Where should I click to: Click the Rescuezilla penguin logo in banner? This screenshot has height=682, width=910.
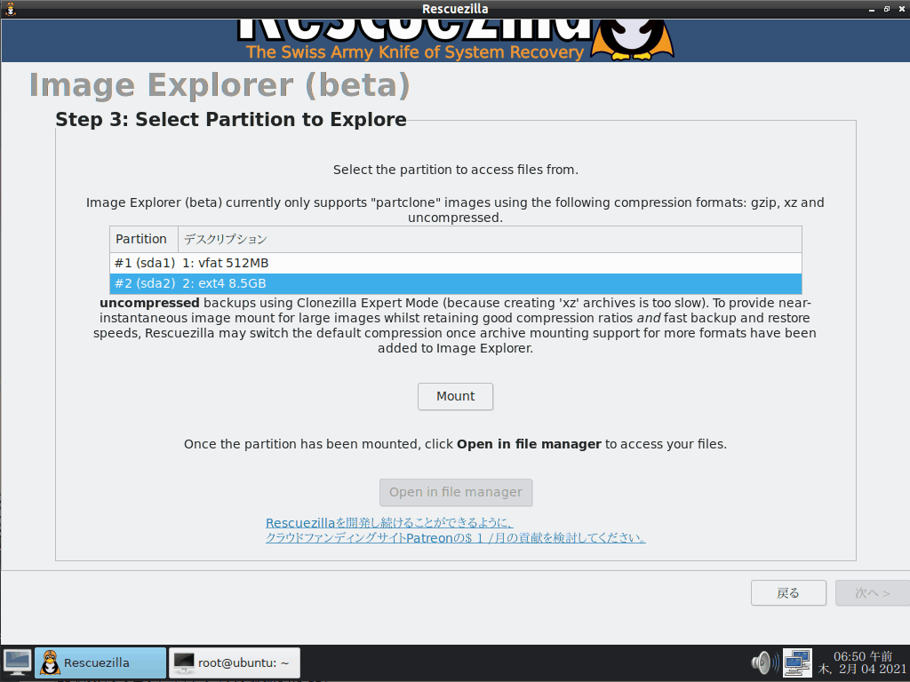pyautogui.click(x=633, y=39)
